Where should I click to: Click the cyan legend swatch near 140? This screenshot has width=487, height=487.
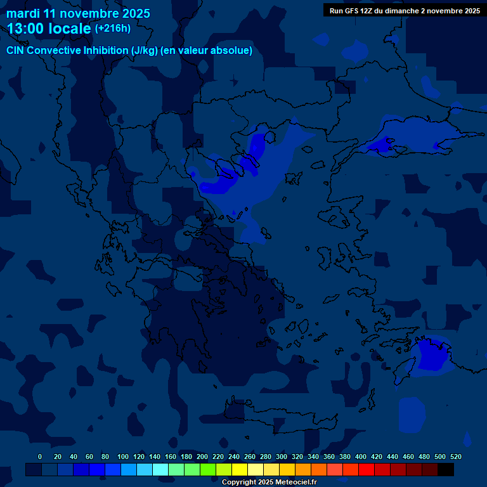click(160, 470)
